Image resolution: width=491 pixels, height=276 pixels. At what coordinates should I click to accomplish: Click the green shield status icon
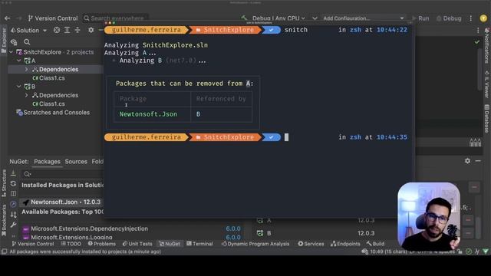tap(486, 251)
